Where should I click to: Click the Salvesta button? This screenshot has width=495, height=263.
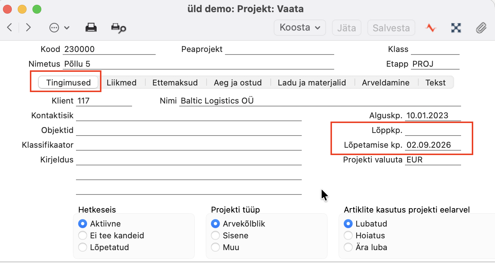(x=391, y=28)
